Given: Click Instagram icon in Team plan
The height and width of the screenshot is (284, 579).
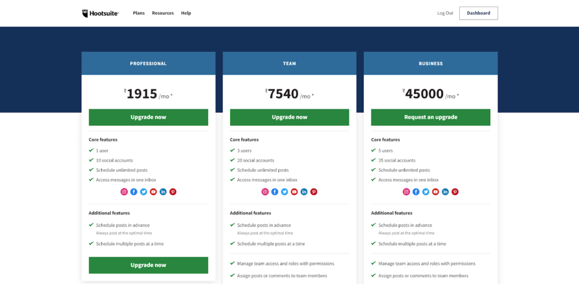Looking at the screenshot, I should pyautogui.click(x=265, y=192).
